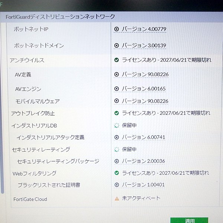Click the セキュリティレーティング label
223x223 pixels.
pos(41,150)
